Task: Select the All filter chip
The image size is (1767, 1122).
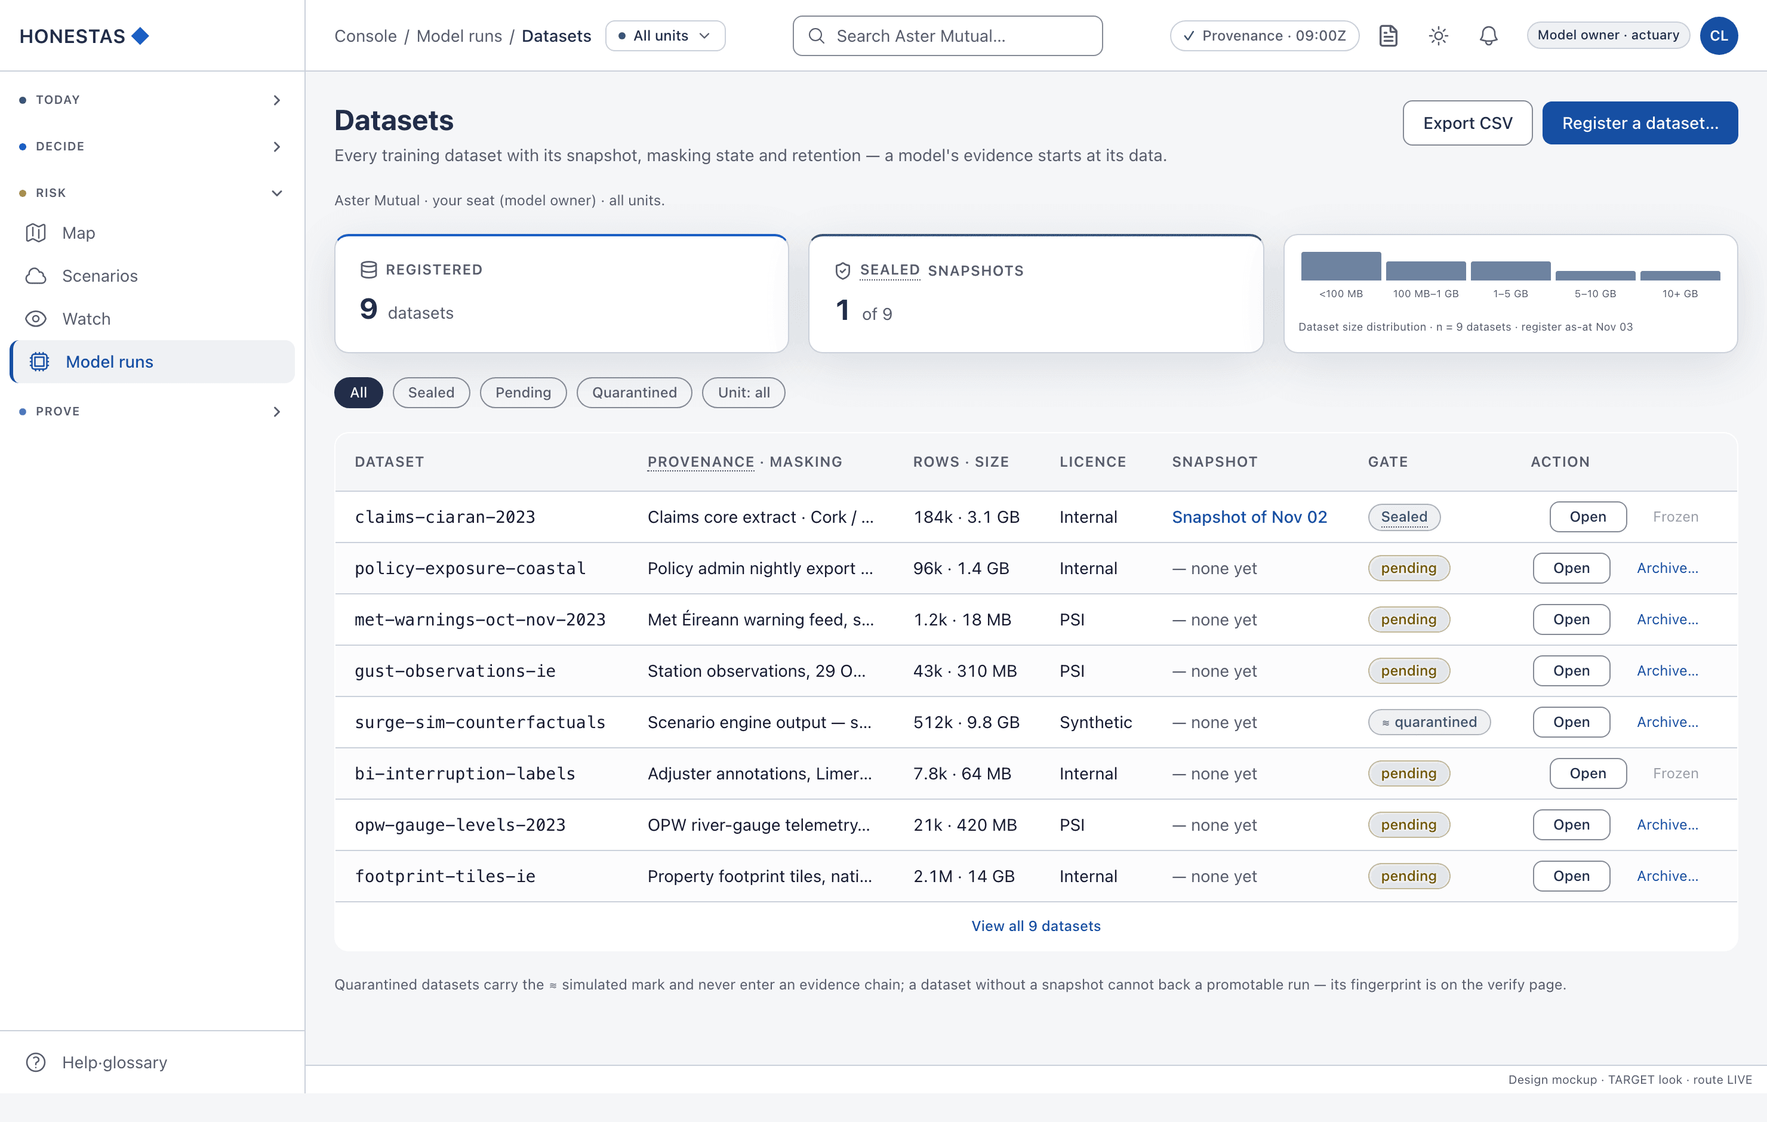Action: pos(358,393)
